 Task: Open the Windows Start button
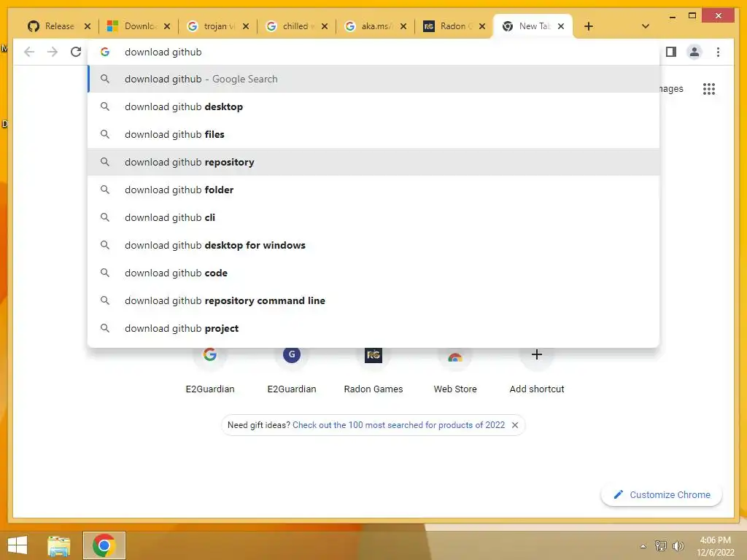click(18, 545)
